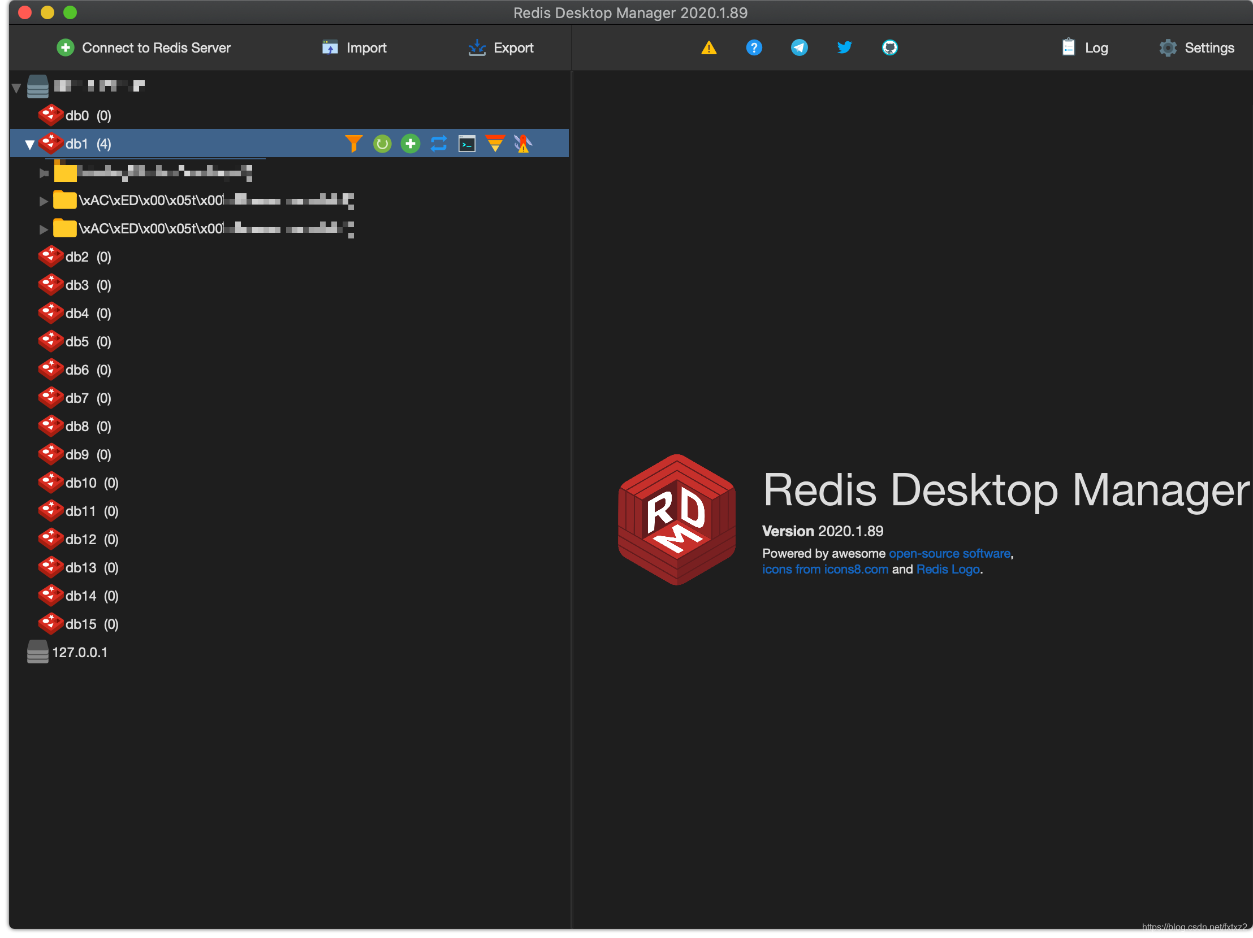Image resolution: width=1253 pixels, height=938 pixels.
Task: Select the db11 (0) database
Action: [x=92, y=512]
